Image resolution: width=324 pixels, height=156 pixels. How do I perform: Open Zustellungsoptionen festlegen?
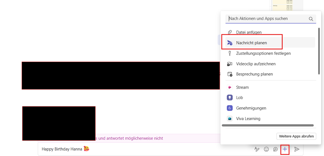tap(263, 53)
